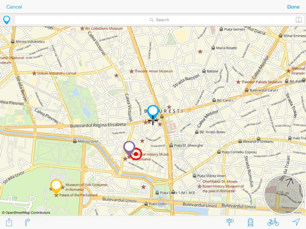The image size is (306, 229).
Task: Choose the bicycle mode icon
Action: point(273,222)
